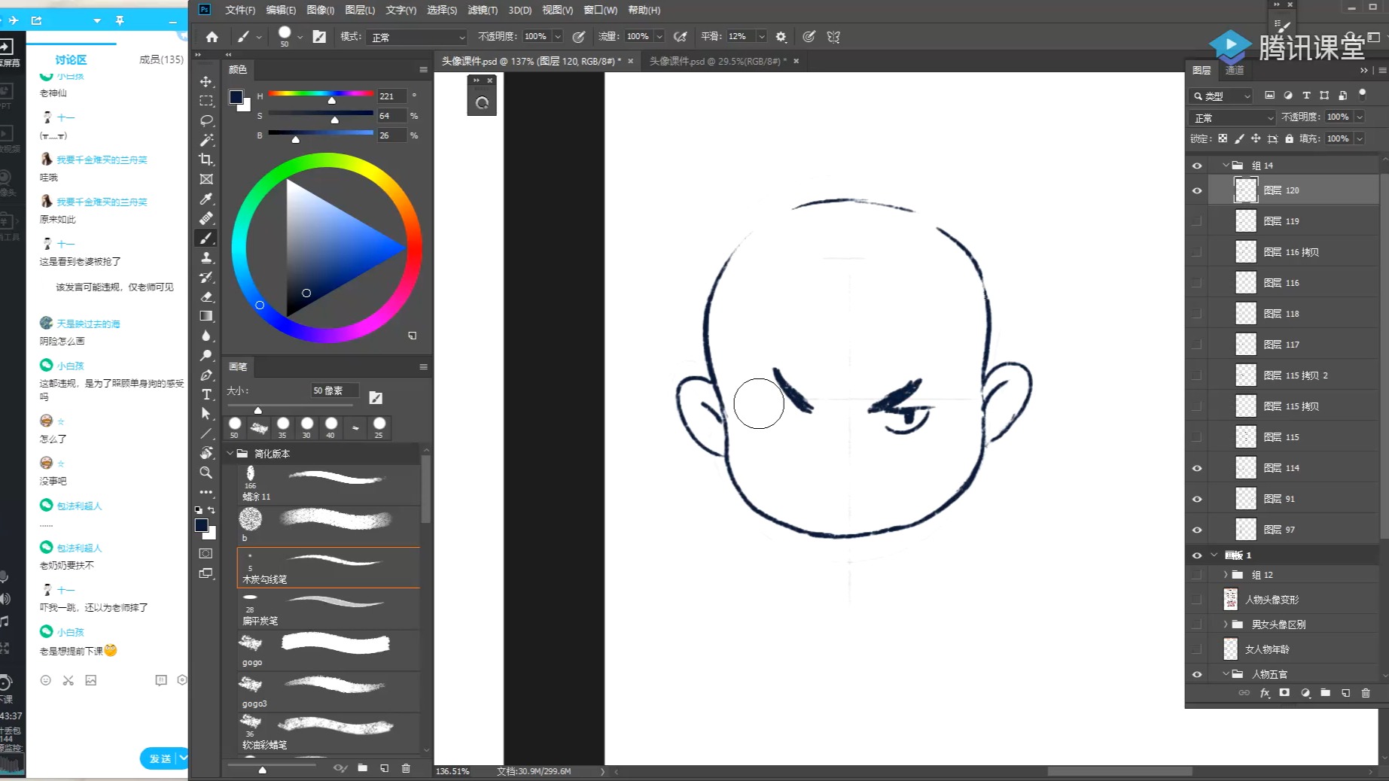Viewport: 1389px width, 781px height.
Task: Open flow 流量 dropdown arrow
Action: (x=659, y=37)
